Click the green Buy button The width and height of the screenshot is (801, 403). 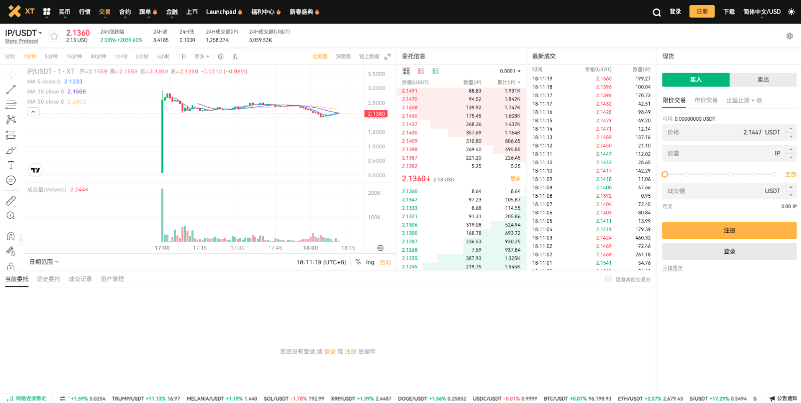[x=695, y=80]
